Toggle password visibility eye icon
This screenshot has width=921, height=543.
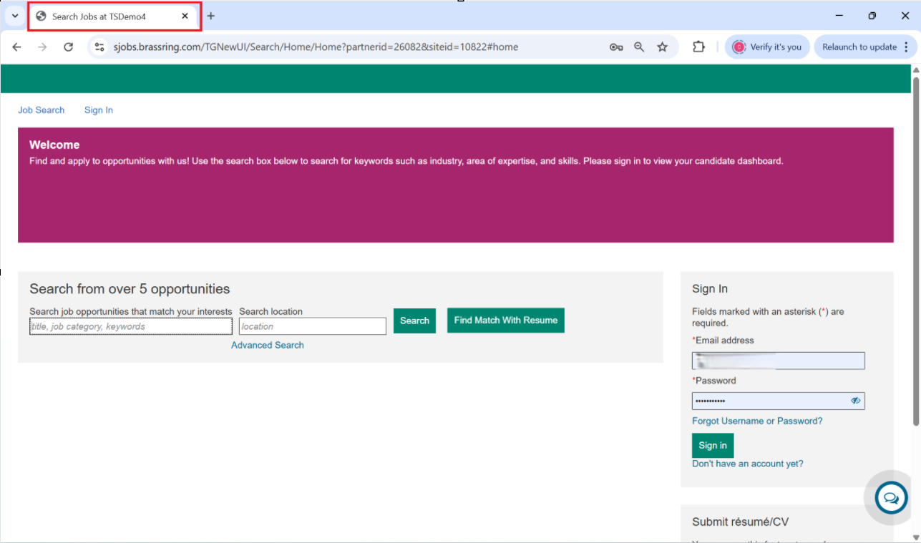[855, 401]
